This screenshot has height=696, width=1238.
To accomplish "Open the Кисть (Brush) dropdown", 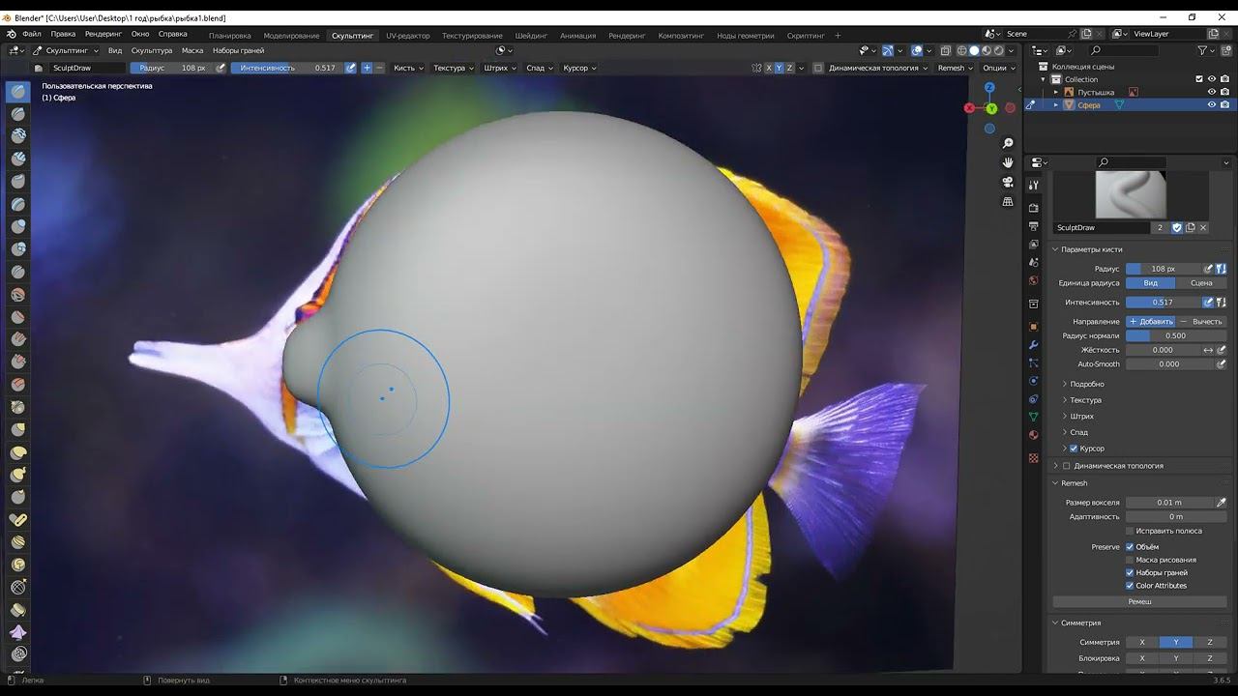I will [x=407, y=68].
